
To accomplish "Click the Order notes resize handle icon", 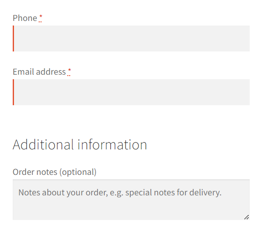I will click(246, 217).
